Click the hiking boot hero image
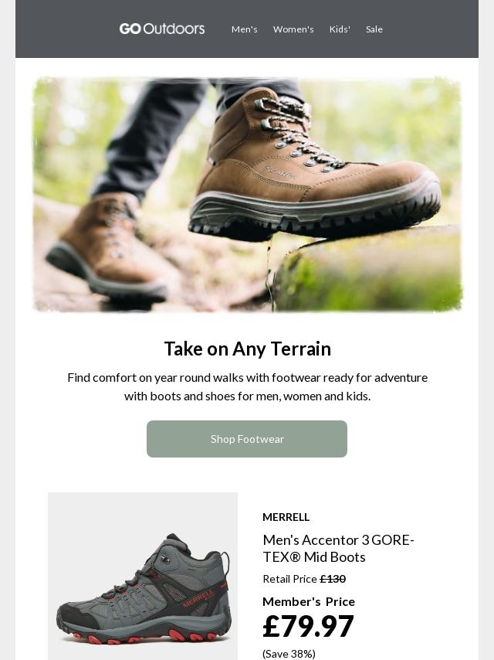The height and width of the screenshot is (660, 494). 247,195
